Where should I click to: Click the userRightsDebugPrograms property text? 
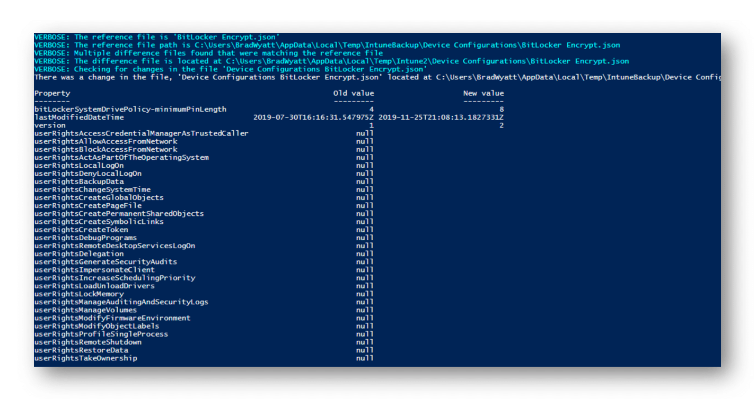pyautogui.click(x=85, y=238)
